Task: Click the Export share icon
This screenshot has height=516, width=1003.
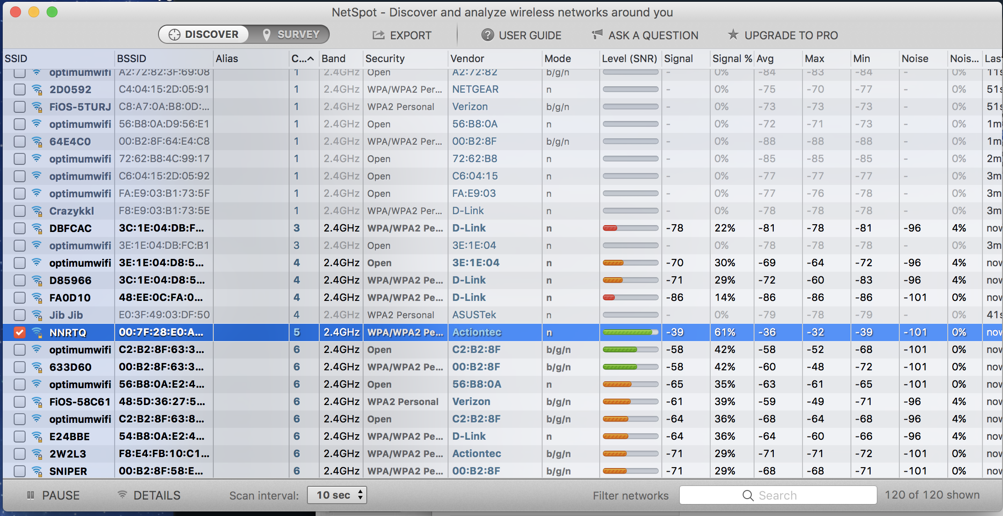Action: tap(378, 35)
